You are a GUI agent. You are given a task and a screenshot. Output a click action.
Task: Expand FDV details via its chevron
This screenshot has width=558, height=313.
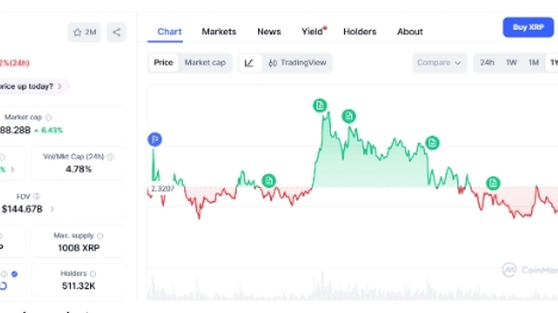point(52,209)
